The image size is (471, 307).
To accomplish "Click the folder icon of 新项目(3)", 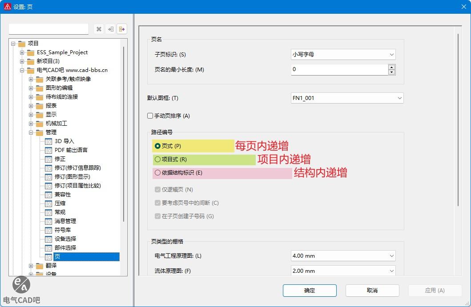I will tap(31, 61).
